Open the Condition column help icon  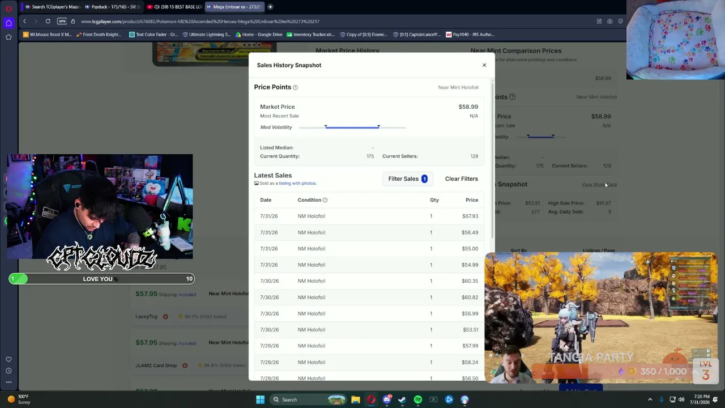(x=325, y=200)
